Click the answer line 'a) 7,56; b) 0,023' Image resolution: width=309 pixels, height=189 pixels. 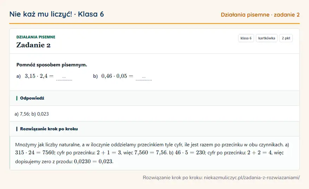pos(32,114)
